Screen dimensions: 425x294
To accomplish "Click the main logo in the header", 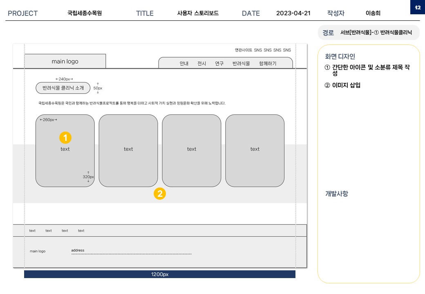I will tap(65, 61).
